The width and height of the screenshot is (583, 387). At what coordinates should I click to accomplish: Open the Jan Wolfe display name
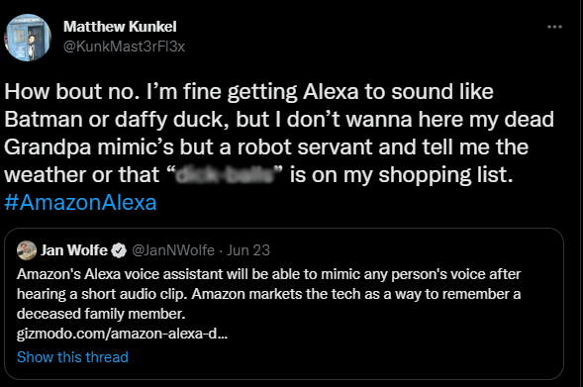(74, 250)
